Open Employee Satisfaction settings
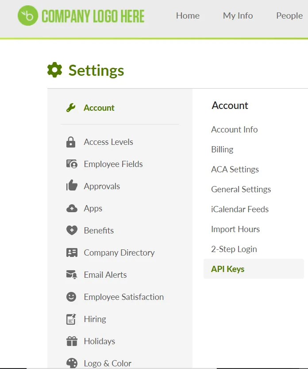The width and height of the screenshot is (308, 369). pyautogui.click(x=124, y=297)
